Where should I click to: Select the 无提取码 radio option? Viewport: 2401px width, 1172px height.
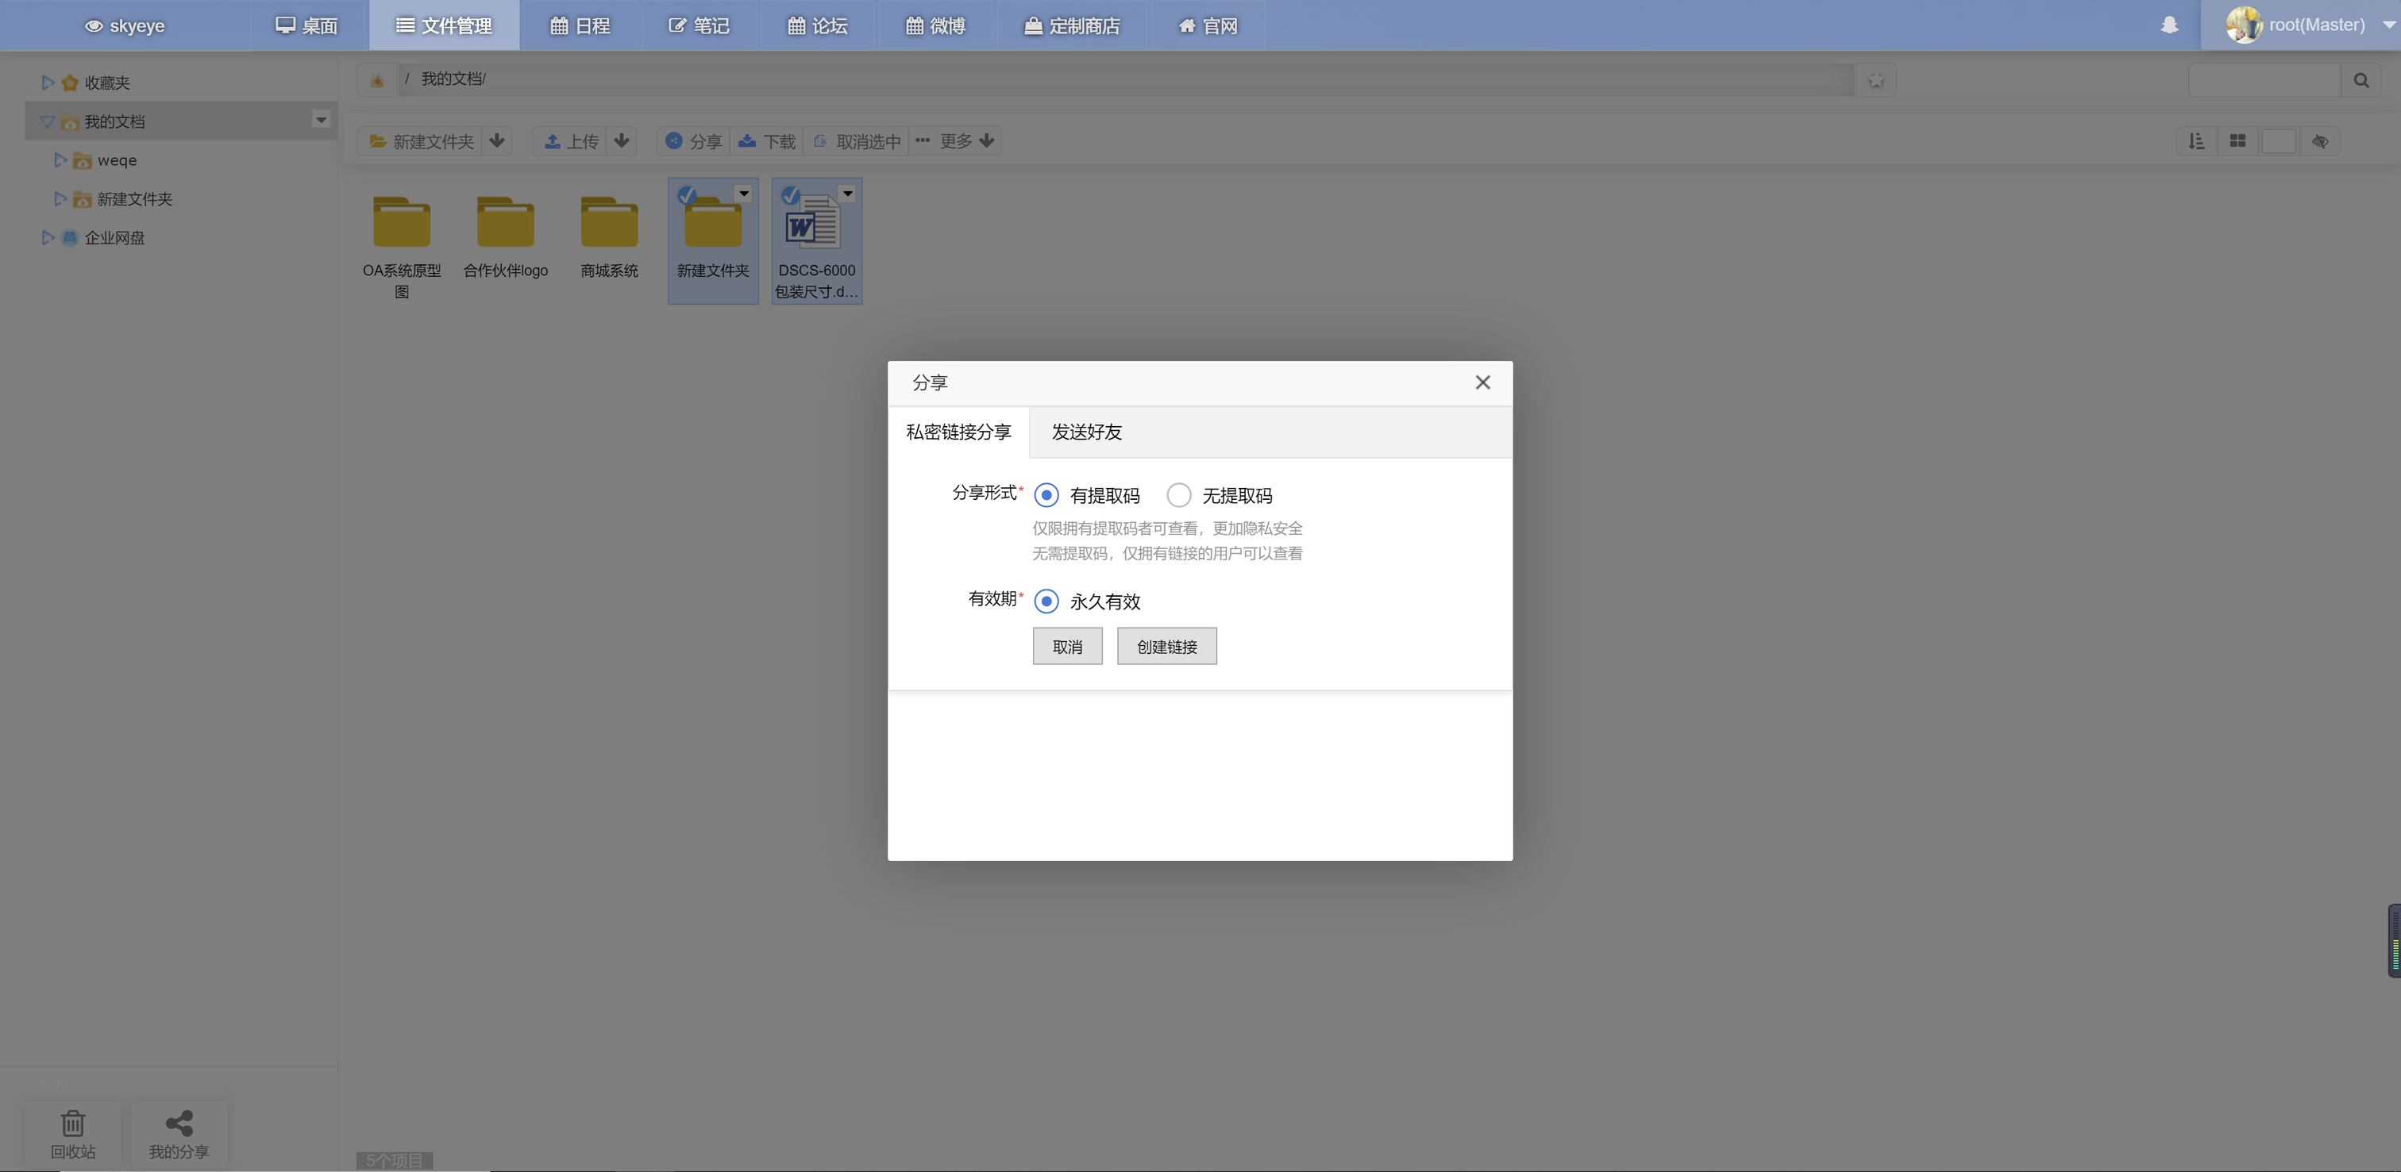coord(1178,494)
